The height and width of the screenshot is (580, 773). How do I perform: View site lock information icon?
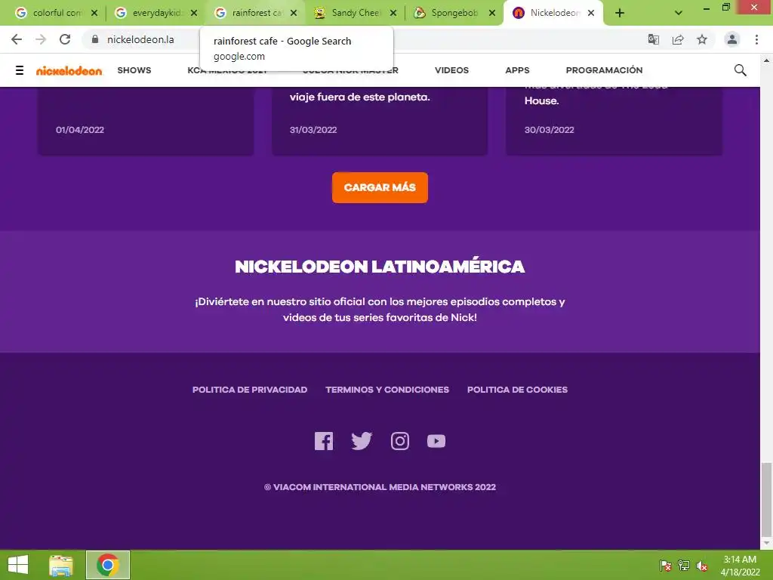pyautogui.click(x=95, y=39)
